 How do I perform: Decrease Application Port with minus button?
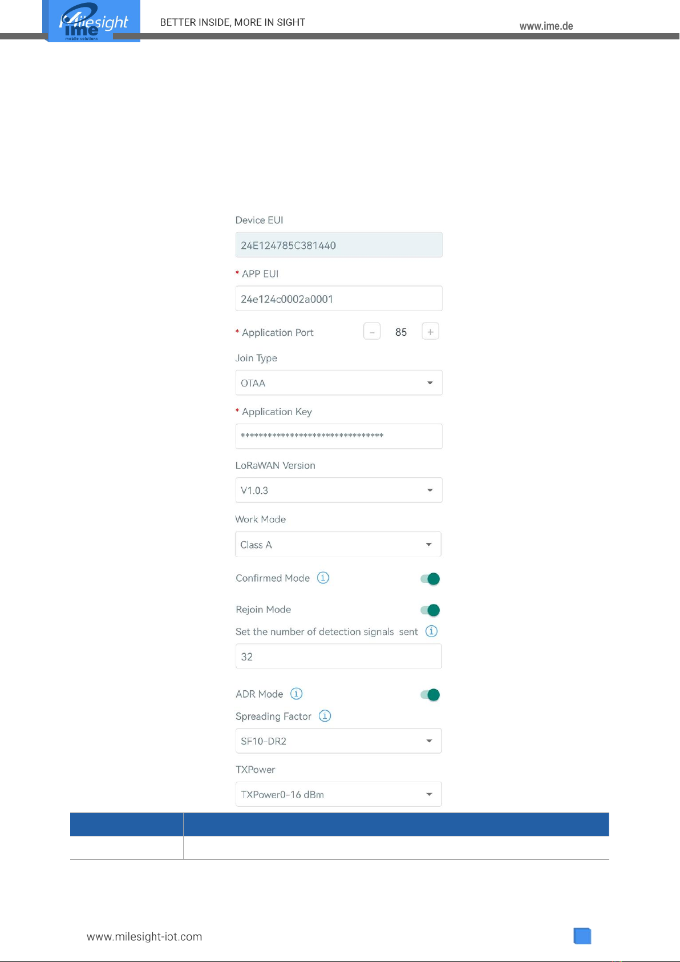[x=372, y=332]
